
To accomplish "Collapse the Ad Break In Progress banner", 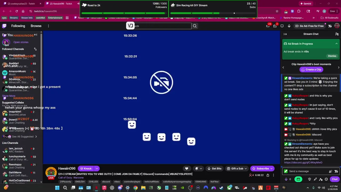I will (x=336, y=44).
